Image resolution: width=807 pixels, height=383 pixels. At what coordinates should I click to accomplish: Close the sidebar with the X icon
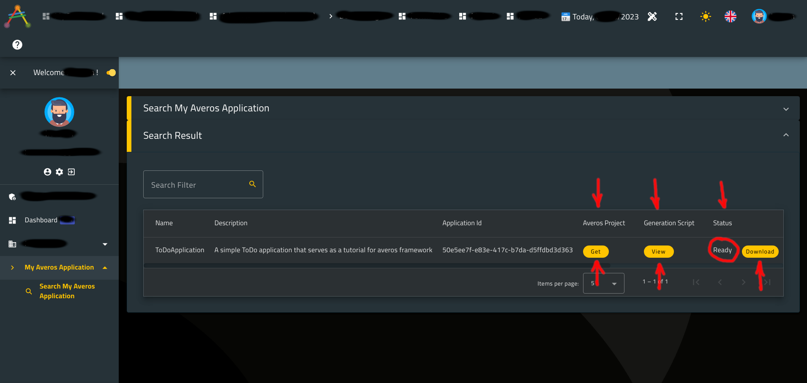tap(13, 73)
